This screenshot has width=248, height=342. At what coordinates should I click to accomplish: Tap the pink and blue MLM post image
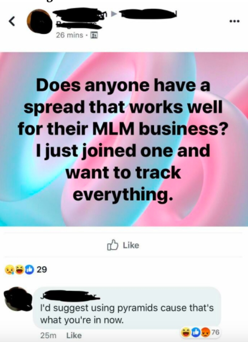tap(124, 139)
